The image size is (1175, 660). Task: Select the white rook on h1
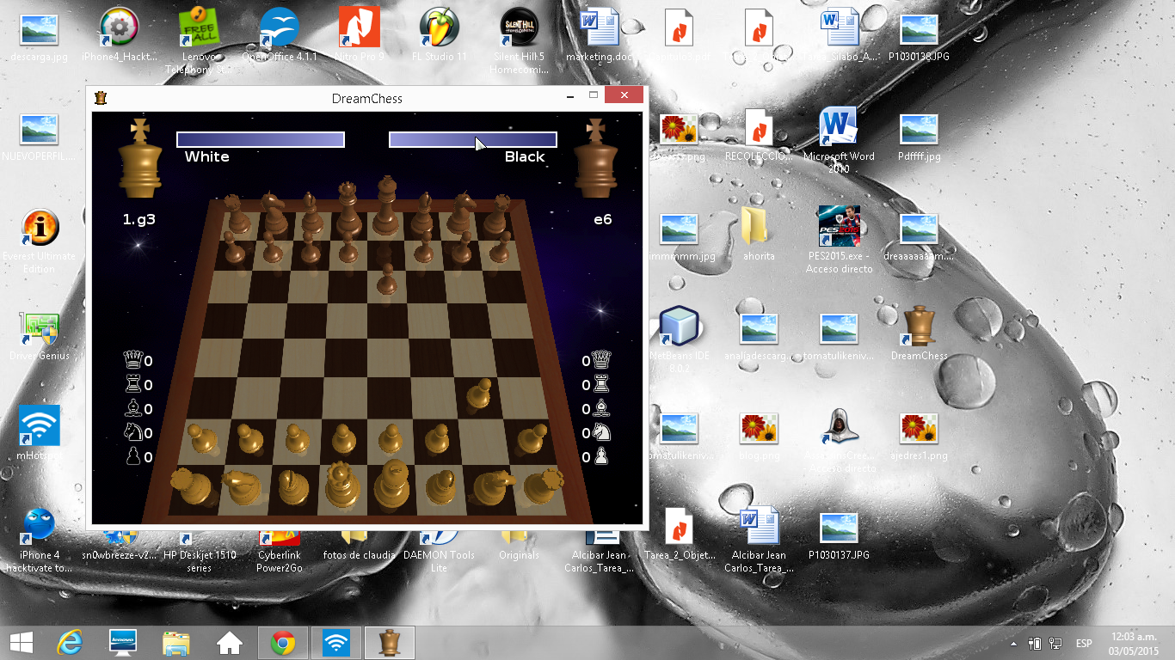click(x=542, y=486)
